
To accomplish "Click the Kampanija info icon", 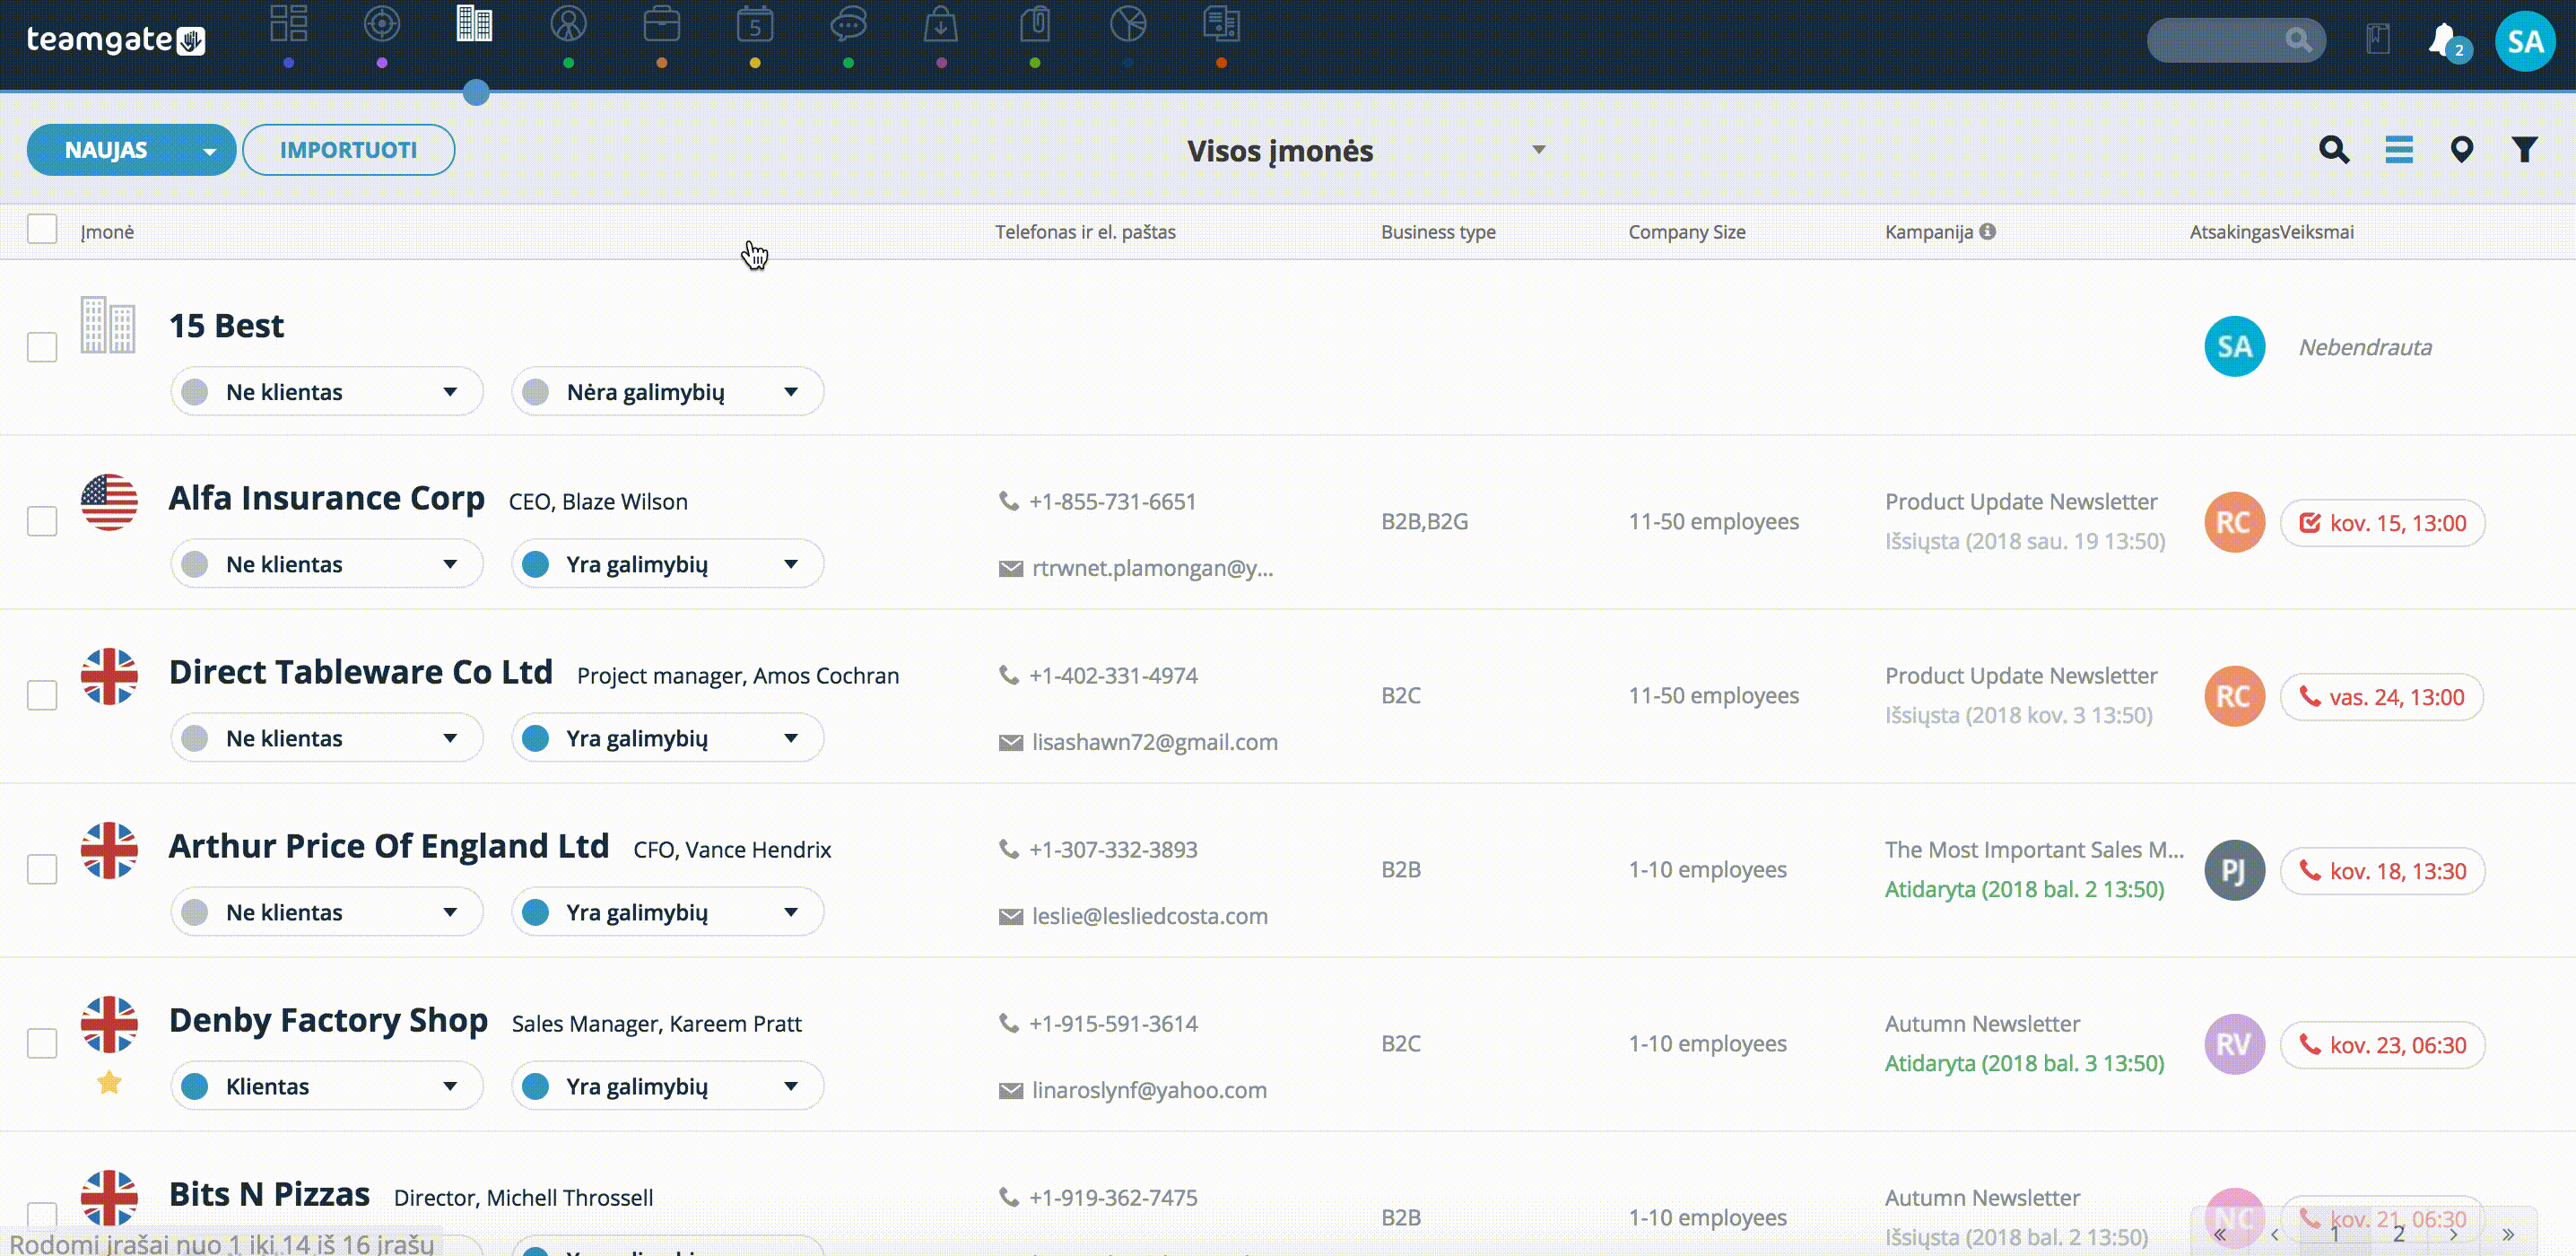I will coord(1988,231).
